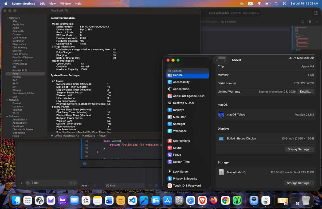322x209 pixels.
Task: Click the Storage Settings button
Action: point(299,183)
